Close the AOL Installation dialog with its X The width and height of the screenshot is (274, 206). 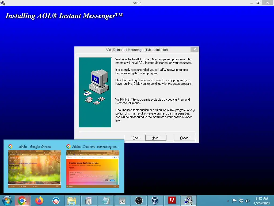(x=195, y=49)
